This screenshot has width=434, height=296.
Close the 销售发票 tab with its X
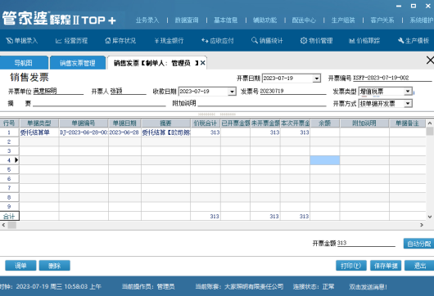point(202,63)
